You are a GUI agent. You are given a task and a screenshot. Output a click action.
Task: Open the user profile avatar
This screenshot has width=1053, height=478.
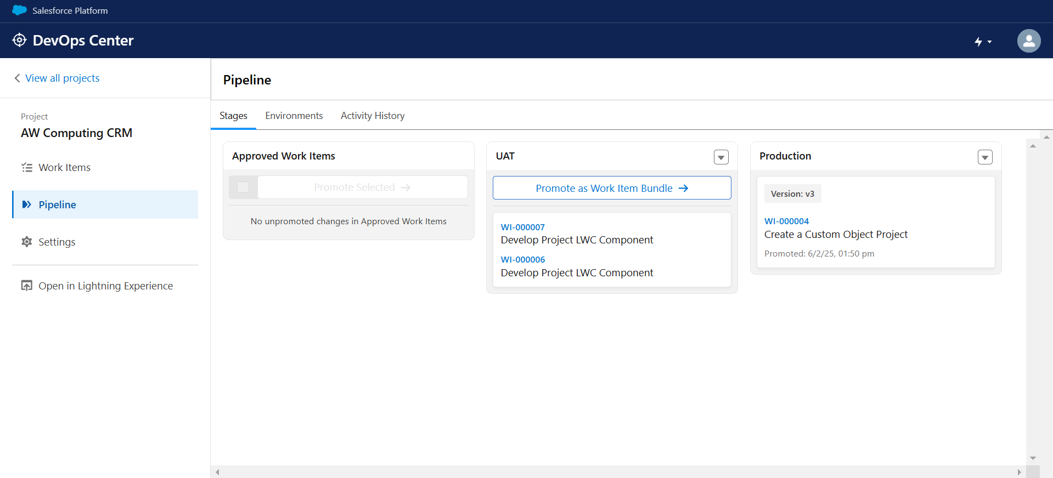pyautogui.click(x=1029, y=41)
